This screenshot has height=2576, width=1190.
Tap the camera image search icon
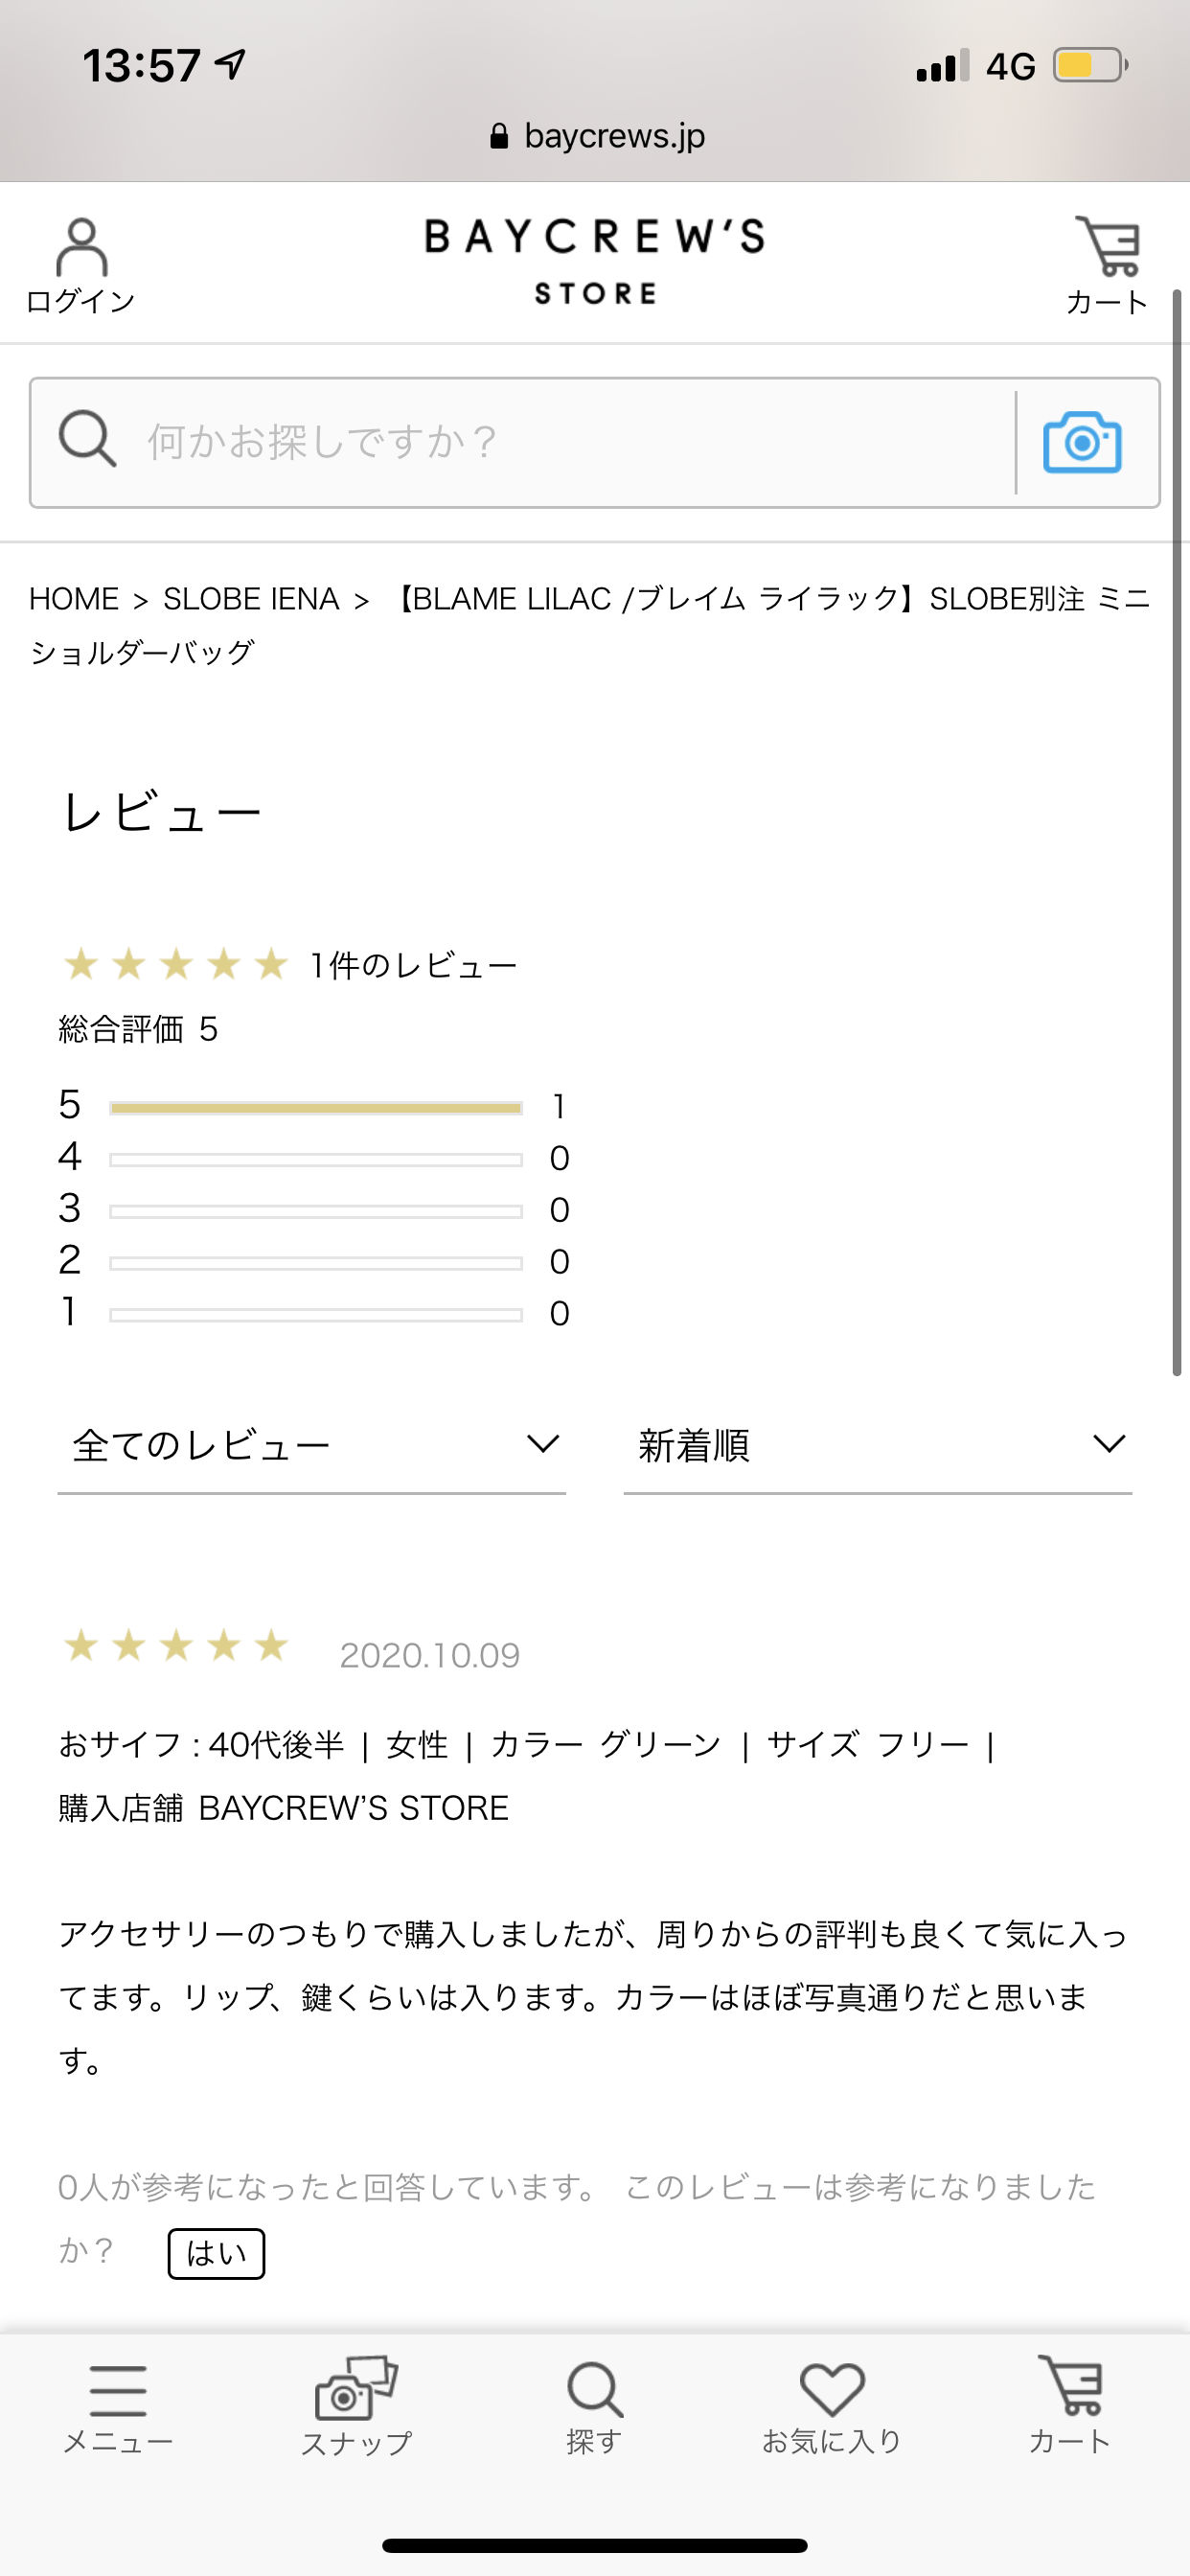pos(1082,442)
